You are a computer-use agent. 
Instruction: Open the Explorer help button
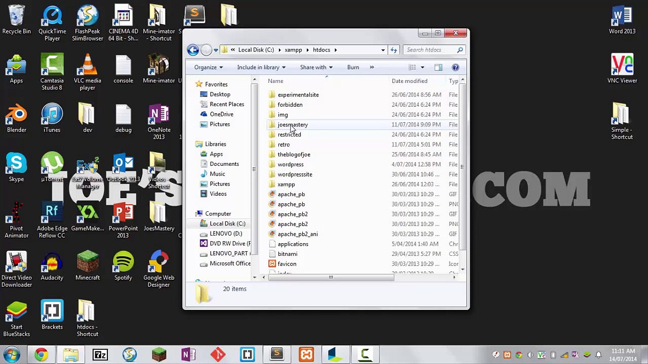point(455,67)
